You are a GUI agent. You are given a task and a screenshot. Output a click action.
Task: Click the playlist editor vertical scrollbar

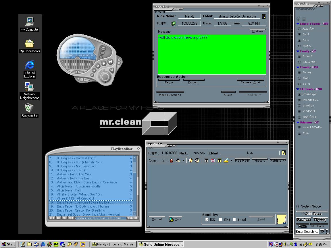pyautogui.click(x=135, y=186)
